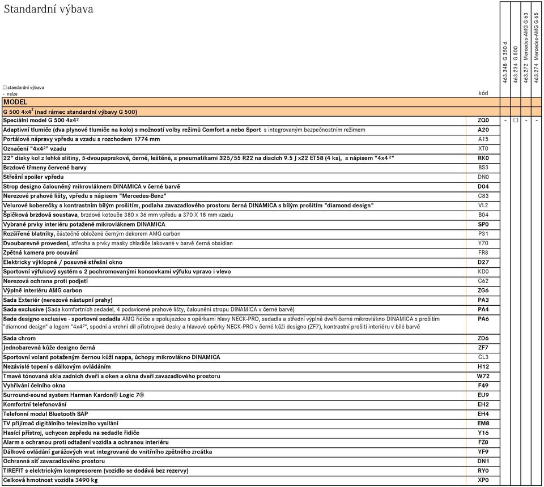The width and height of the screenshot is (544, 487).
Task: Click "Celková hmotnost vozidla 3490 kg"
Action: pyautogui.click(x=50, y=480)
